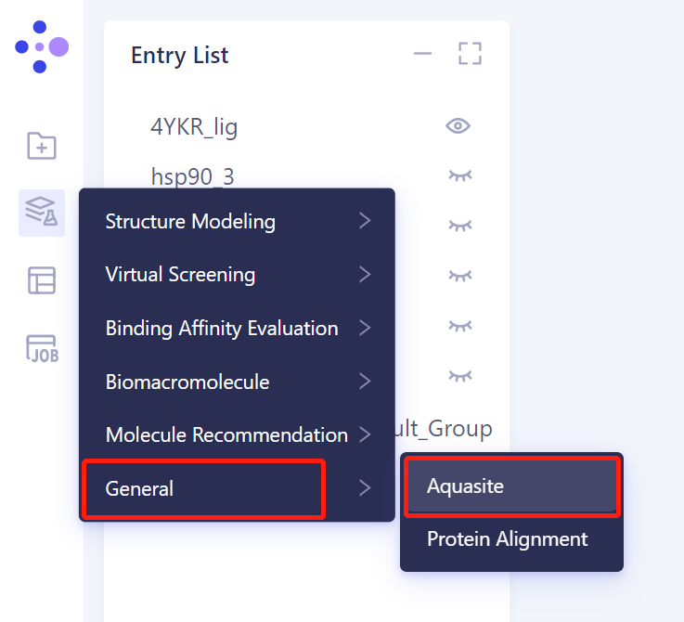Screen dimensions: 684x622
Task: Minimize the Entry List panel
Action: point(423,54)
